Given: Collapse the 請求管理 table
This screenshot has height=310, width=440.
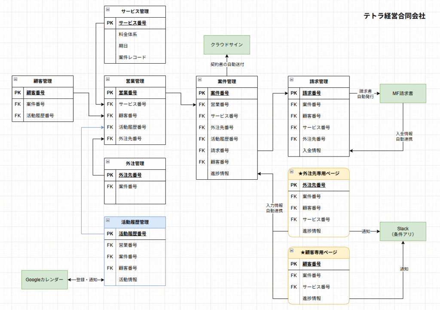Looking at the screenshot, I should (x=291, y=80).
